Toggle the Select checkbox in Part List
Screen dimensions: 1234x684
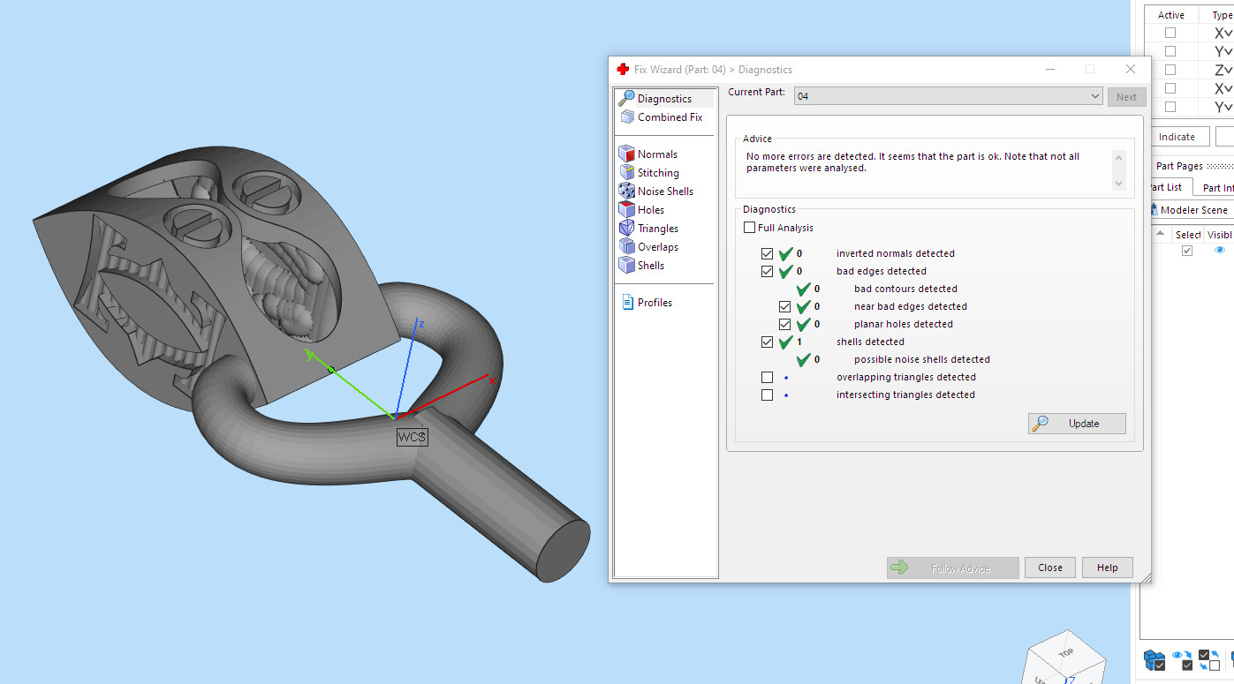(1187, 251)
